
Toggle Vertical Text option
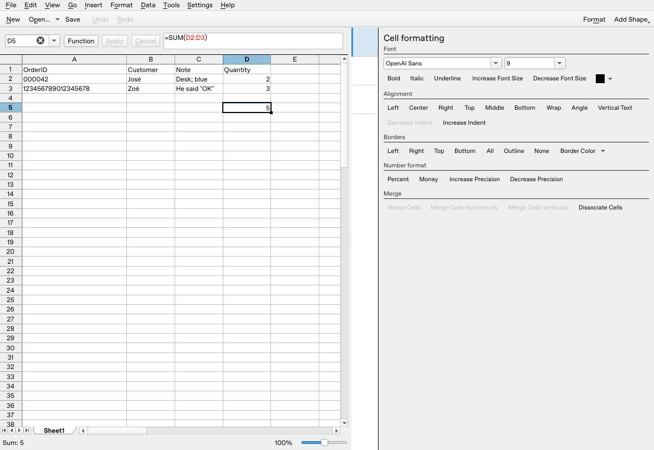click(615, 108)
